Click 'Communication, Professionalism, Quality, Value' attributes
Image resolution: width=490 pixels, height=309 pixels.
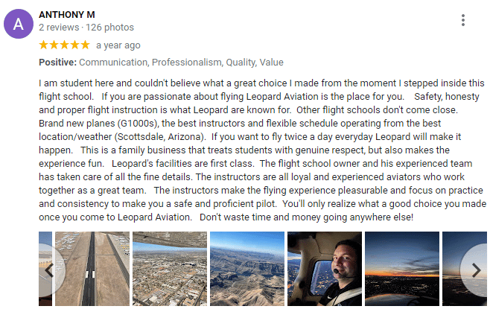click(x=181, y=63)
